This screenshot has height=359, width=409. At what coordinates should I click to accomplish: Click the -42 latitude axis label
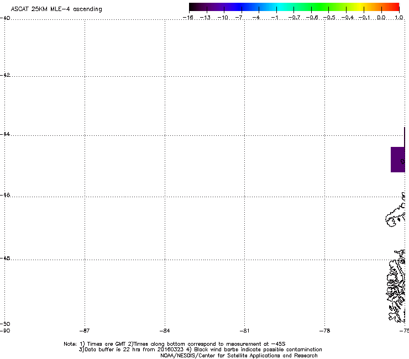5,75
